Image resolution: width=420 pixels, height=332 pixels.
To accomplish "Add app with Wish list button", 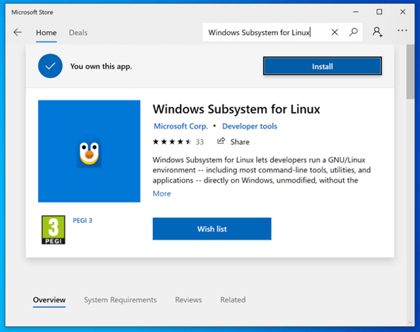I will [x=212, y=229].
